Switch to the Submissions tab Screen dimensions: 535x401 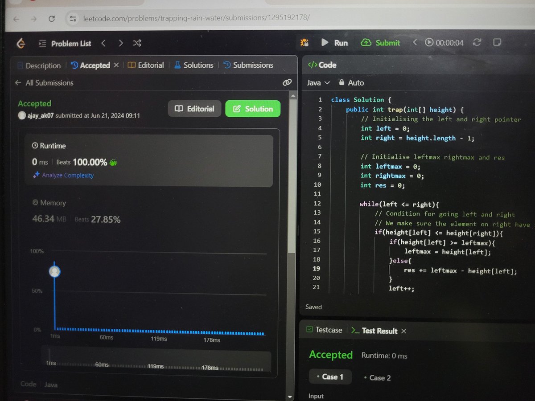pyautogui.click(x=248, y=65)
